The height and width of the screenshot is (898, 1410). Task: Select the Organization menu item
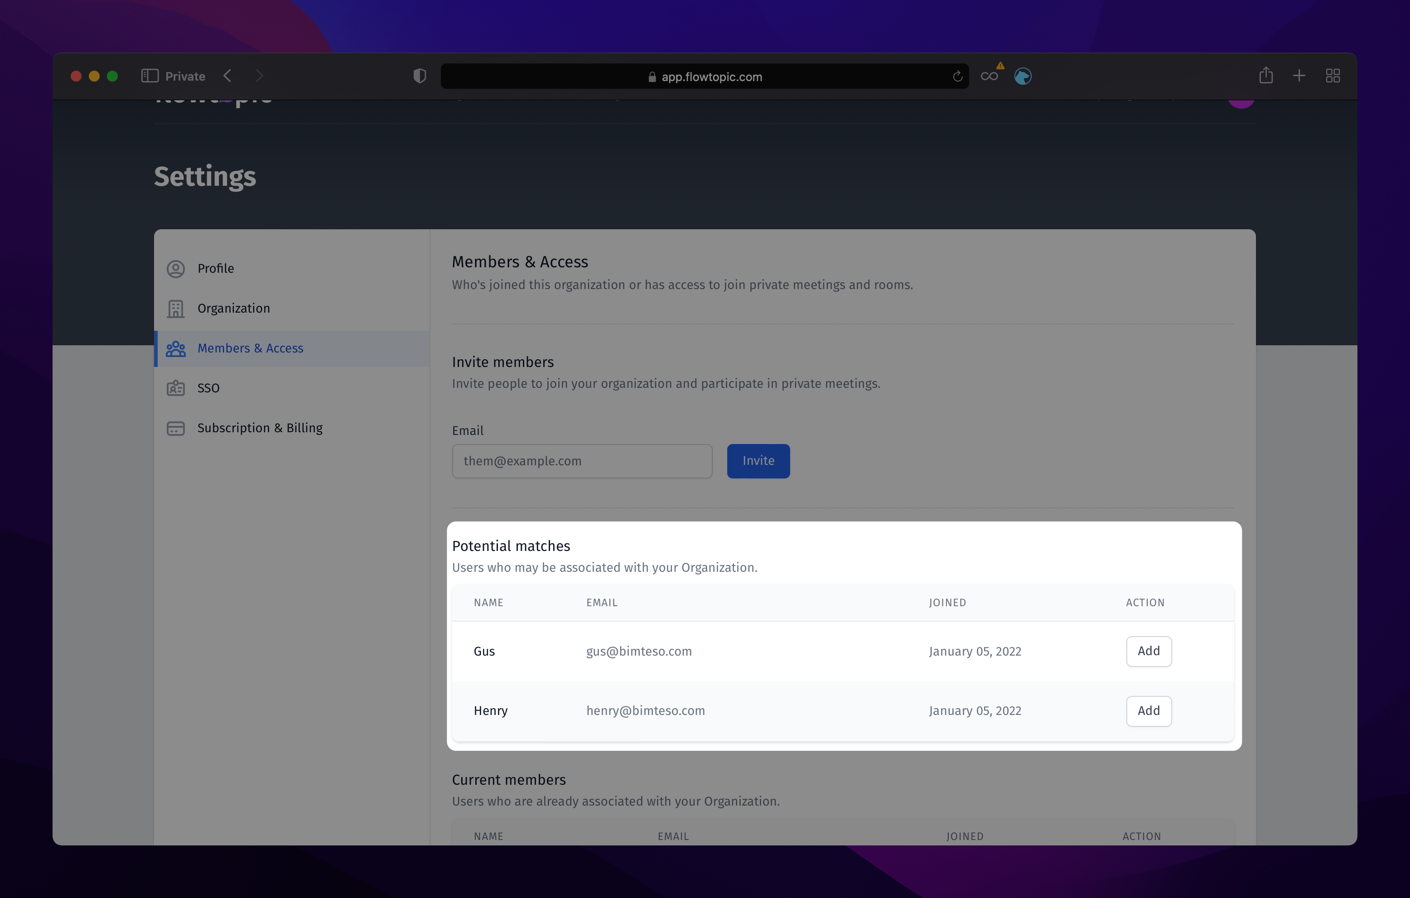point(233,308)
